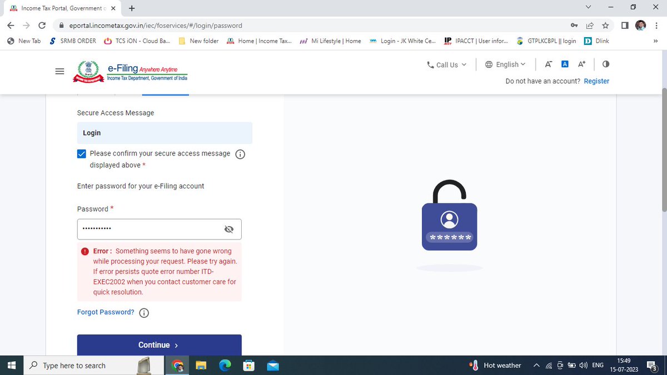This screenshot has height=375, width=667.
Task: Bookmark this page with the star icon
Action: pos(605,26)
